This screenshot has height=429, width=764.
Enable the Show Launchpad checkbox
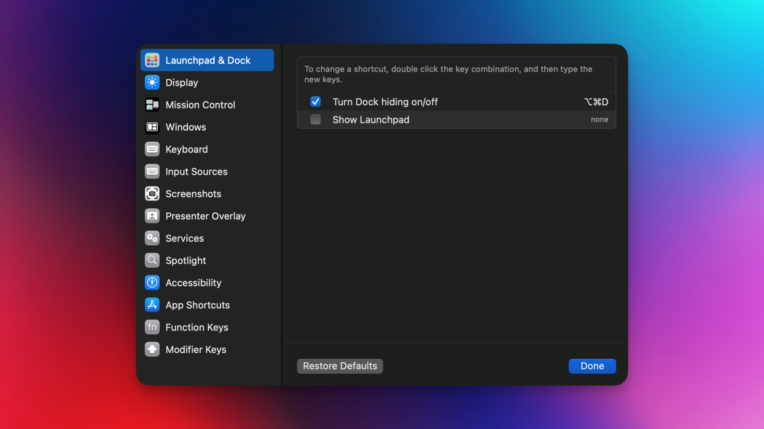316,119
